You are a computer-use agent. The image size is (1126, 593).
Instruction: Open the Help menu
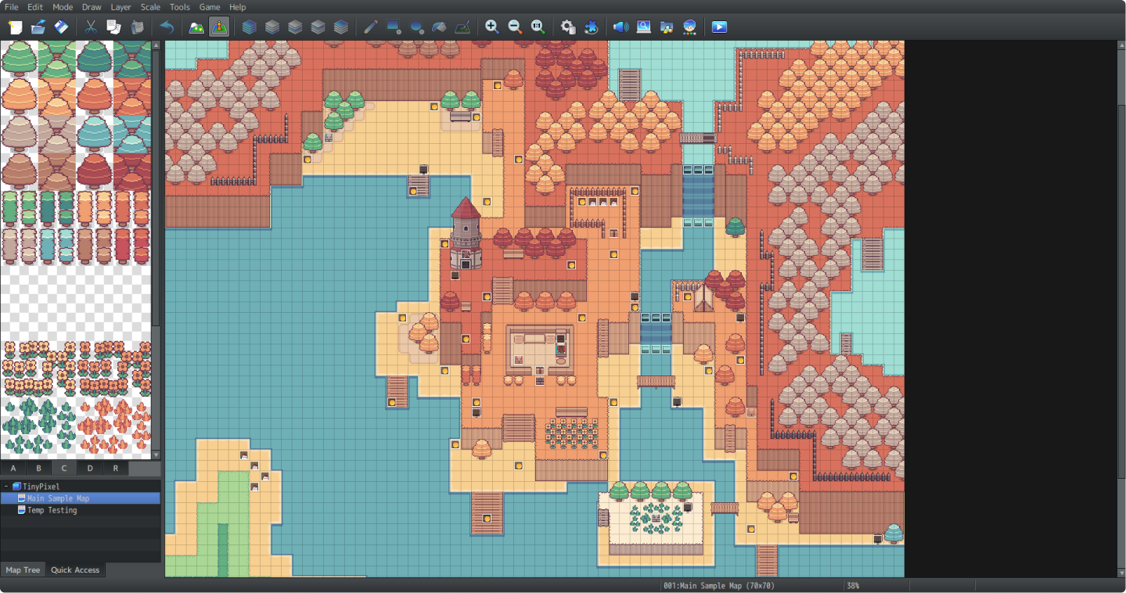[x=237, y=7]
